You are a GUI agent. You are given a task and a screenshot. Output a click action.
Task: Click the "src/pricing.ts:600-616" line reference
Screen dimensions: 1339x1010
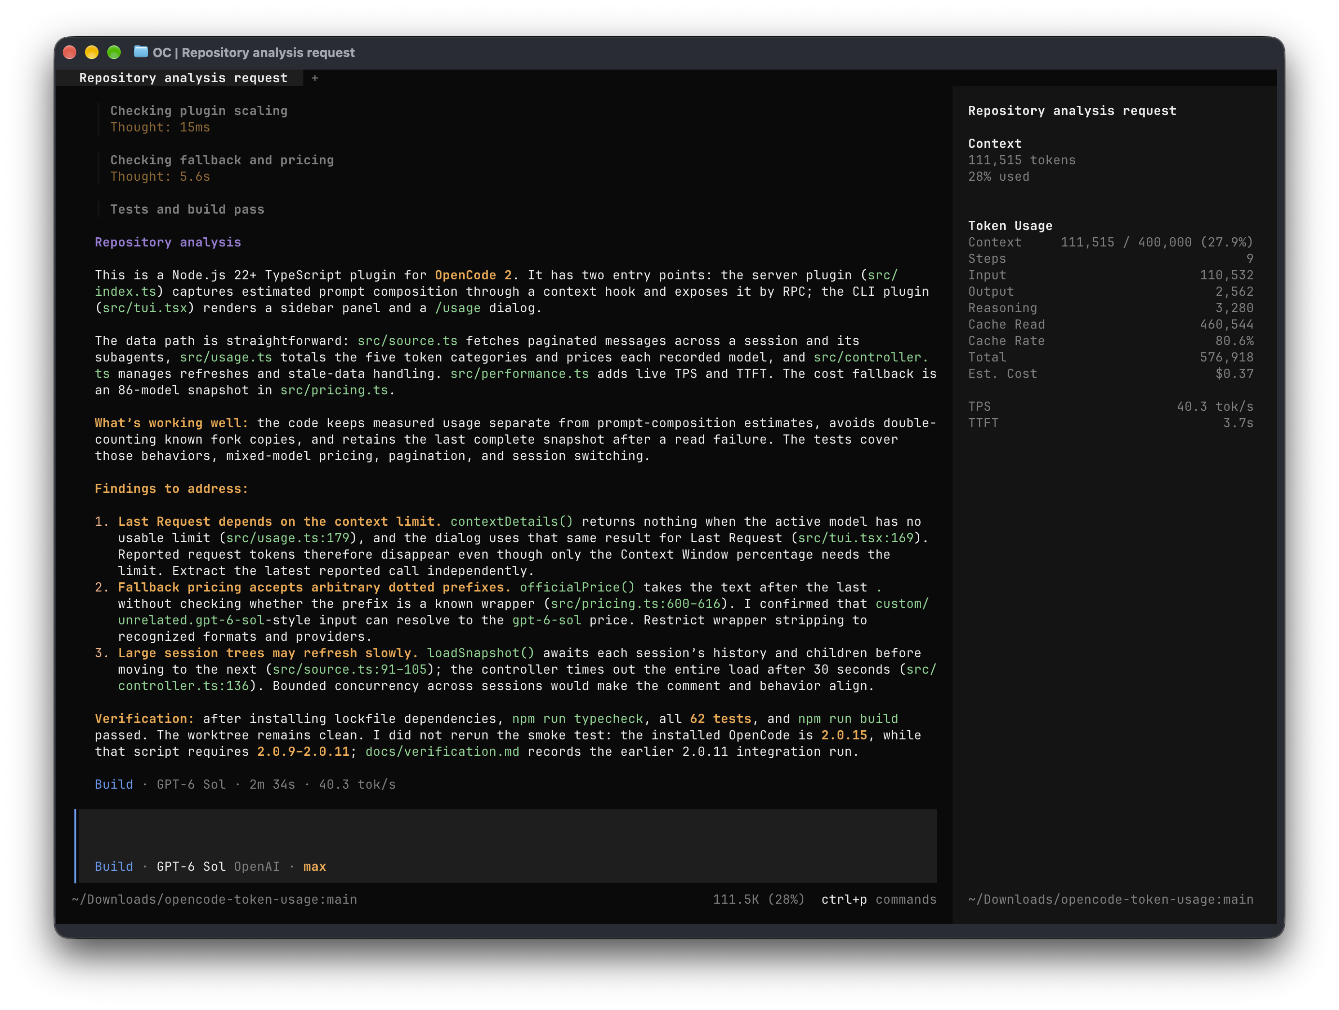[636, 604]
